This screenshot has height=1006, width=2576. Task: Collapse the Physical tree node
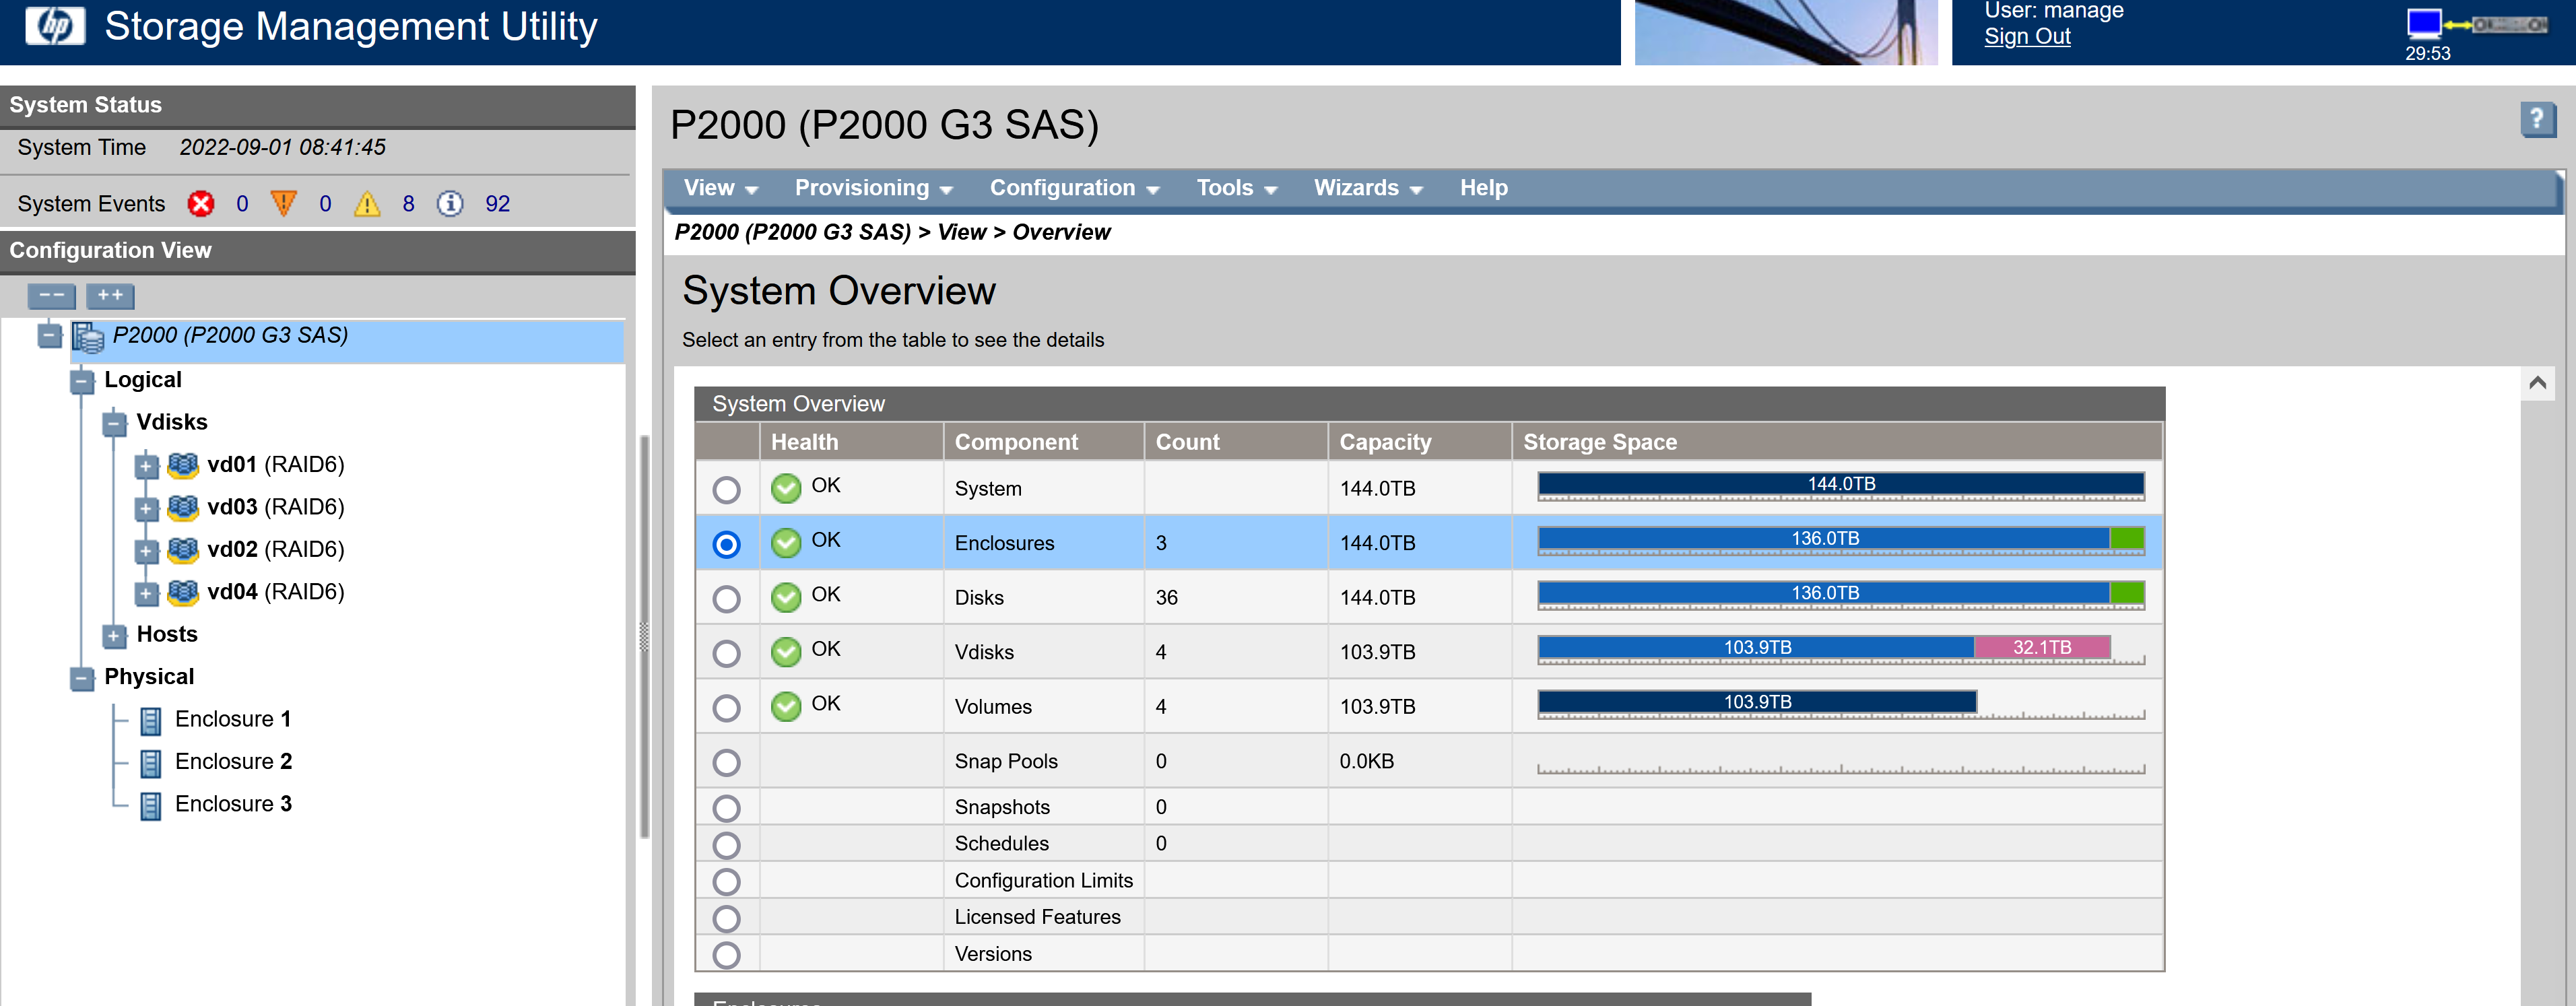(82, 678)
